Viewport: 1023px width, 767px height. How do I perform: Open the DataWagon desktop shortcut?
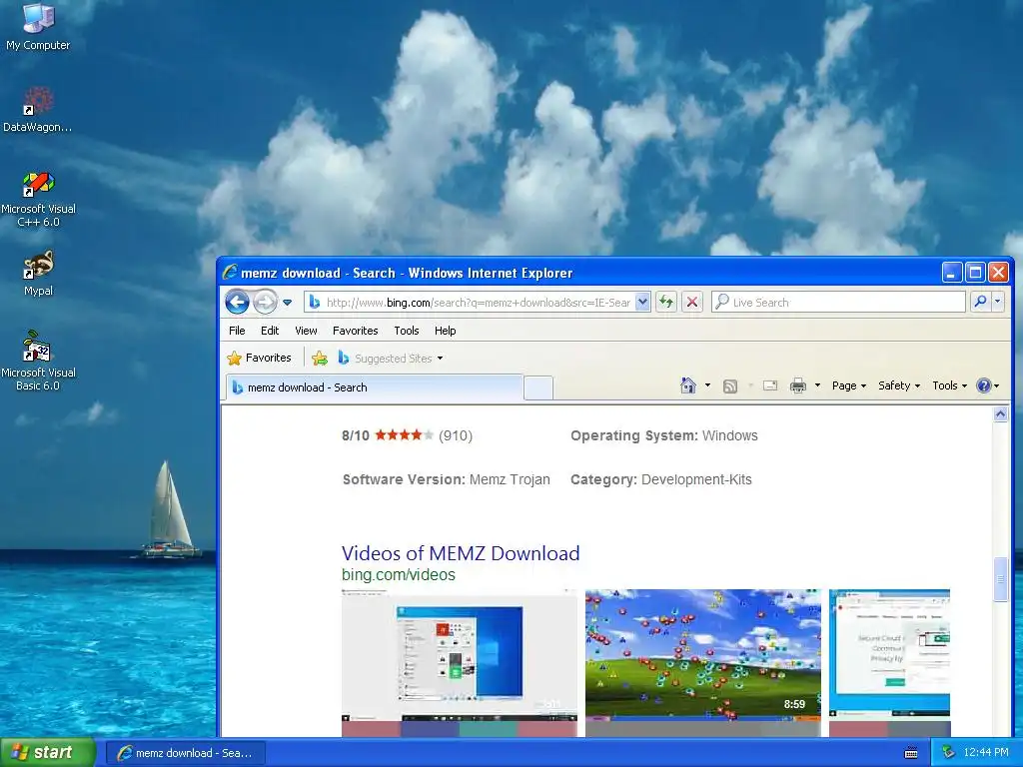[38, 109]
